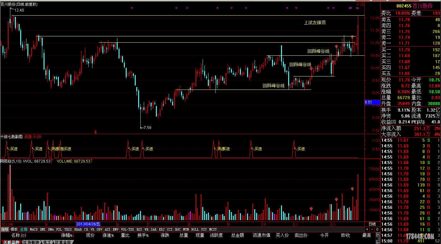Open the 日线 period selector
Image resolution: width=441 pixels, height=244 pixels.
coord(372,224)
